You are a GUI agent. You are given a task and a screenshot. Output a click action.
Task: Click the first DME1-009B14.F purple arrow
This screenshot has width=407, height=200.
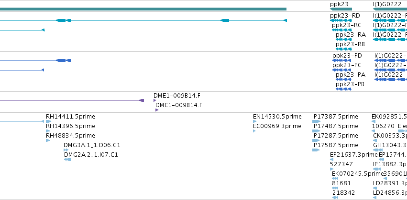coord(154,100)
